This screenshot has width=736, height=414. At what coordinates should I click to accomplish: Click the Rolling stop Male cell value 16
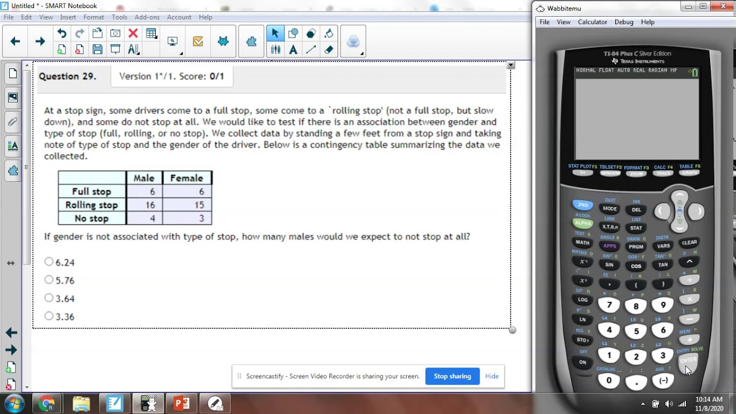point(144,205)
